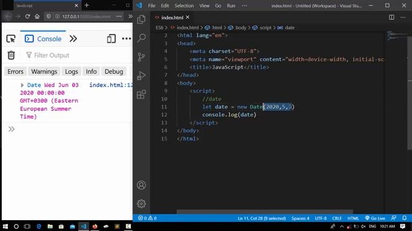
Task: Open devtools customize ellipsis menu
Action: (126, 38)
